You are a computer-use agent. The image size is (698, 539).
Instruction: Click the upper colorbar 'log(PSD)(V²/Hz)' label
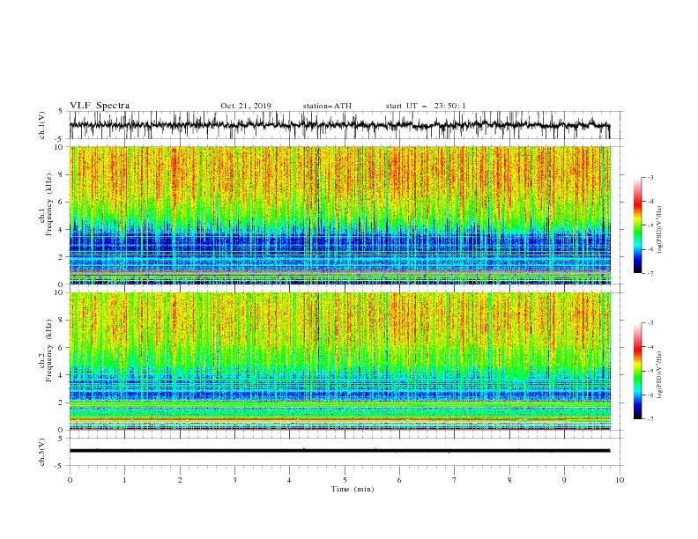point(660,230)
